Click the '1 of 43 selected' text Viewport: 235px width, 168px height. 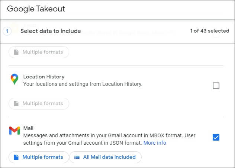pos(209,31)
